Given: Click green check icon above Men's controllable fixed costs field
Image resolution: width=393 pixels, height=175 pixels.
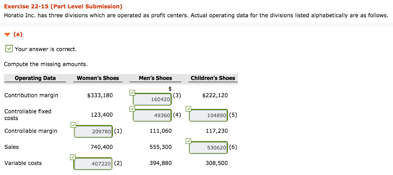Looking at the screenshot, I should [x=132, y=109].
